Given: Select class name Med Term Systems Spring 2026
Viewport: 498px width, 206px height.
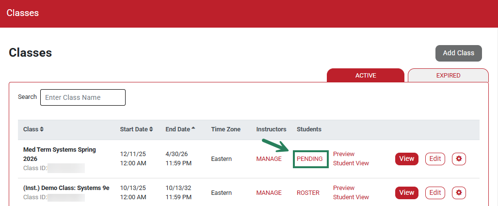Looking at the screenshot, I should click(59, 154).
